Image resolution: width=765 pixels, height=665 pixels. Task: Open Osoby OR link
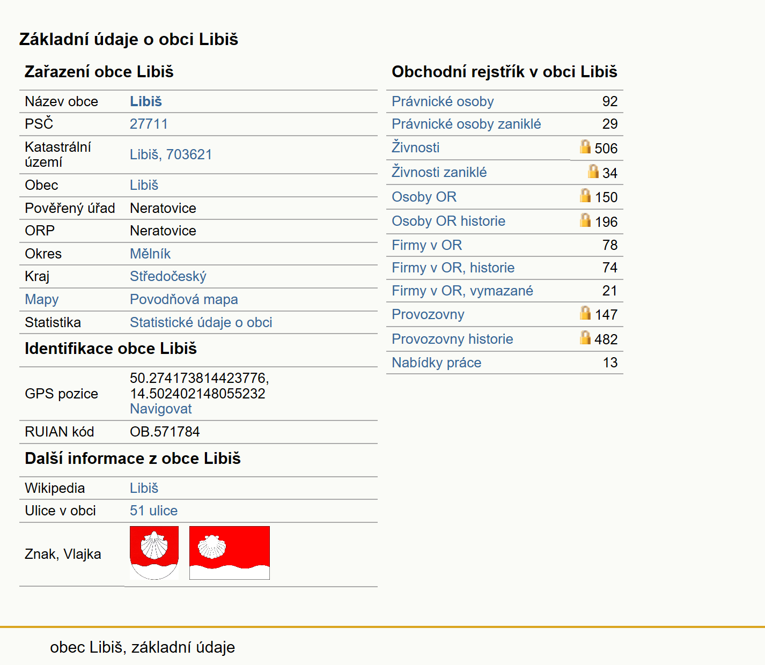click(424, 197)
